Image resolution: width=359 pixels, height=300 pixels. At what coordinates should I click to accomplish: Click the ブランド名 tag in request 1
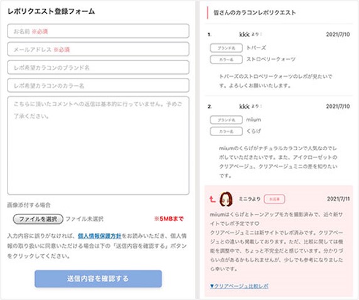click(x=226, y=48)
